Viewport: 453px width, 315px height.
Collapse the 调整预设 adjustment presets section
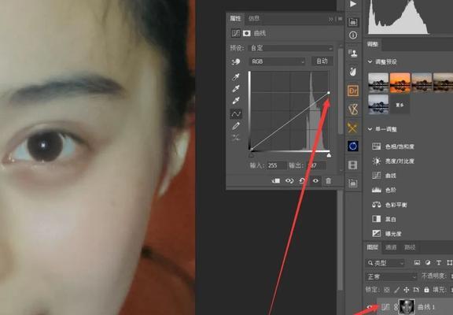[x=370, y=61]
